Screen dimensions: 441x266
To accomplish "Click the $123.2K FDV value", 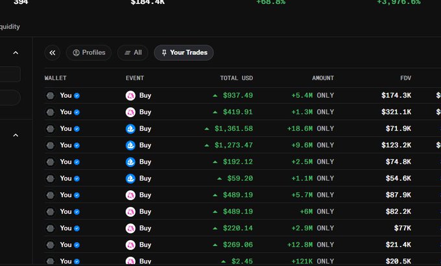I will (x=396, y=146).
